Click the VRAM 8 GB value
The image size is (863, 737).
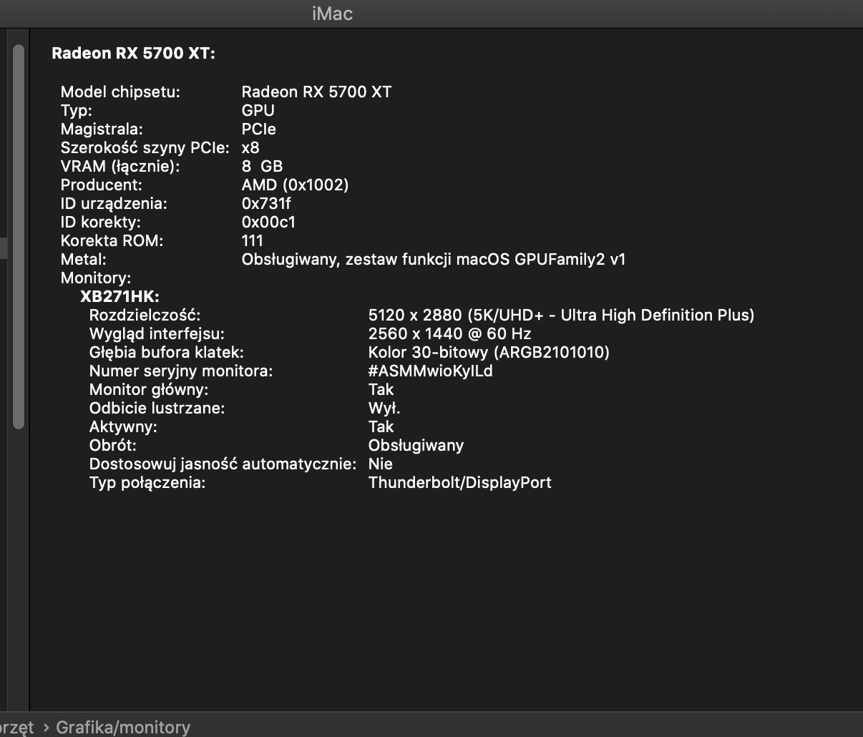point(262,166)
